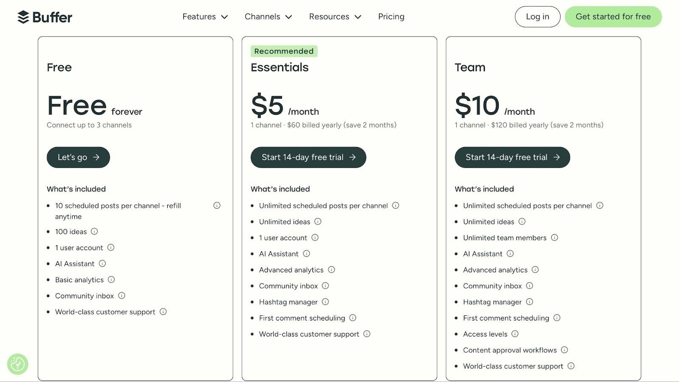Screen dimensions: 679x382
Task: Click Let's go on Free plan
Action: pos(78,157)
